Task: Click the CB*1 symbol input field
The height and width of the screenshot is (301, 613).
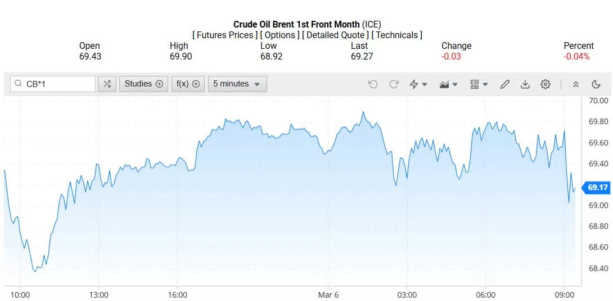Action: click(56, 84)
